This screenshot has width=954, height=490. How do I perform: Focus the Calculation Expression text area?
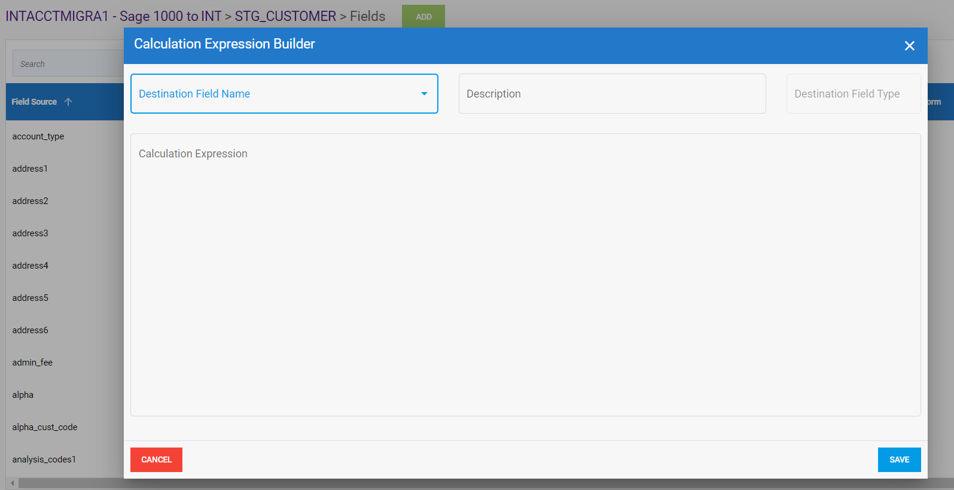(525, 275)
